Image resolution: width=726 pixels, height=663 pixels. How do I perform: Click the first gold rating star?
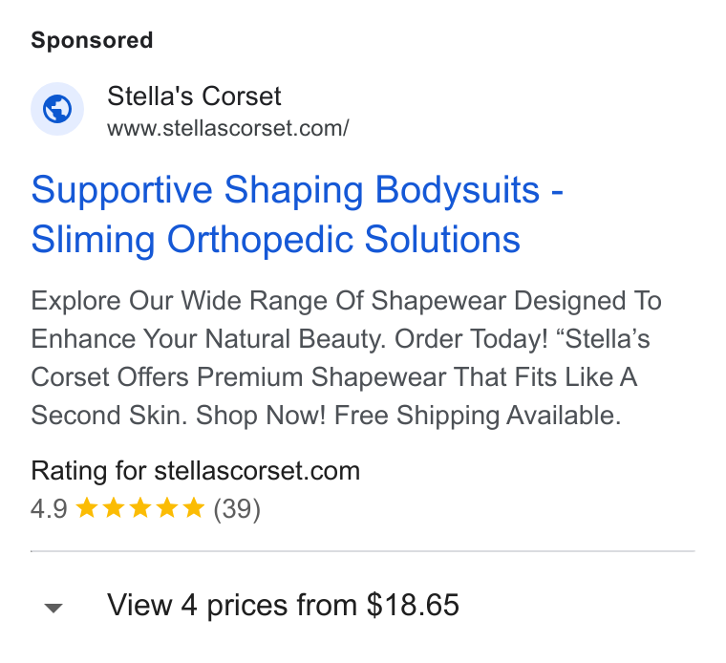pos(87,507)
